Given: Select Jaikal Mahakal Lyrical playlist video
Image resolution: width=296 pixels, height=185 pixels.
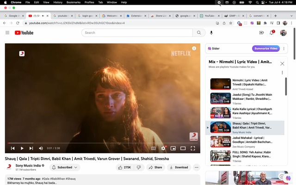Looking at the screenshot, I should [245, 142].
